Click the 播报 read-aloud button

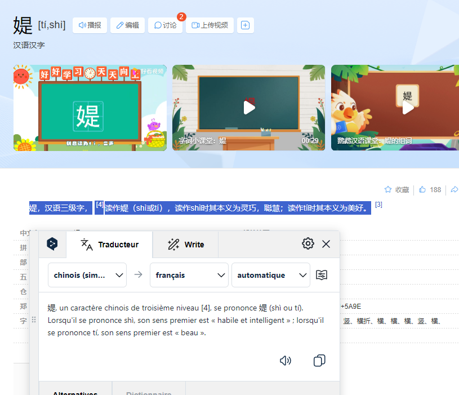(90, 25)
